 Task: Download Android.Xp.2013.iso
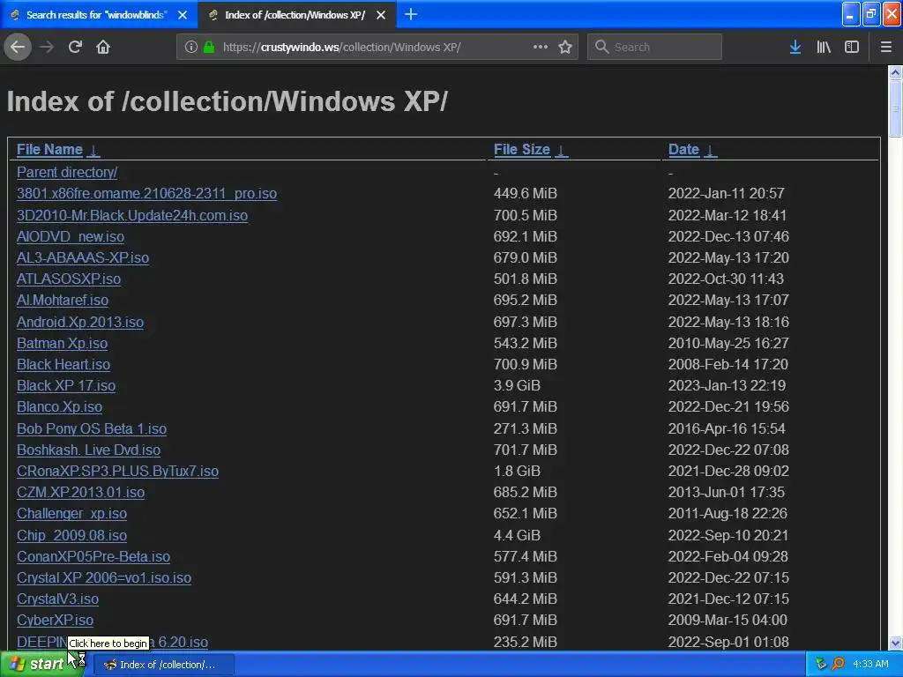80,322
